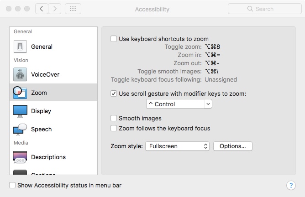This screenshot has width=305, height=197.
Task: Uncheck Use scroll gesture with modifier keys
Action: click(114, 94)
